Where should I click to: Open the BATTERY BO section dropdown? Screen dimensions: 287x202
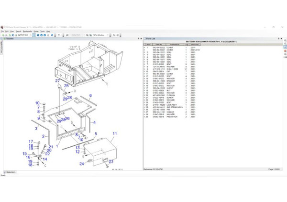coord(30,35)
